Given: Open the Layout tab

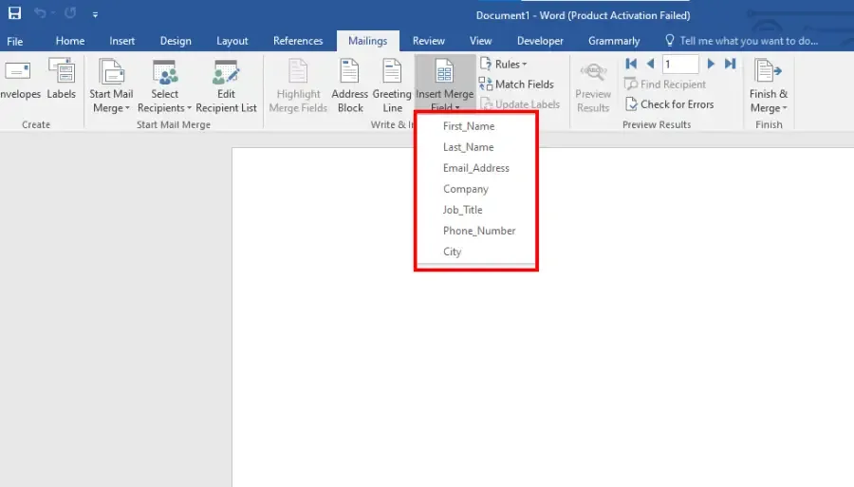Looking at the screenshot, I should 232,41.
